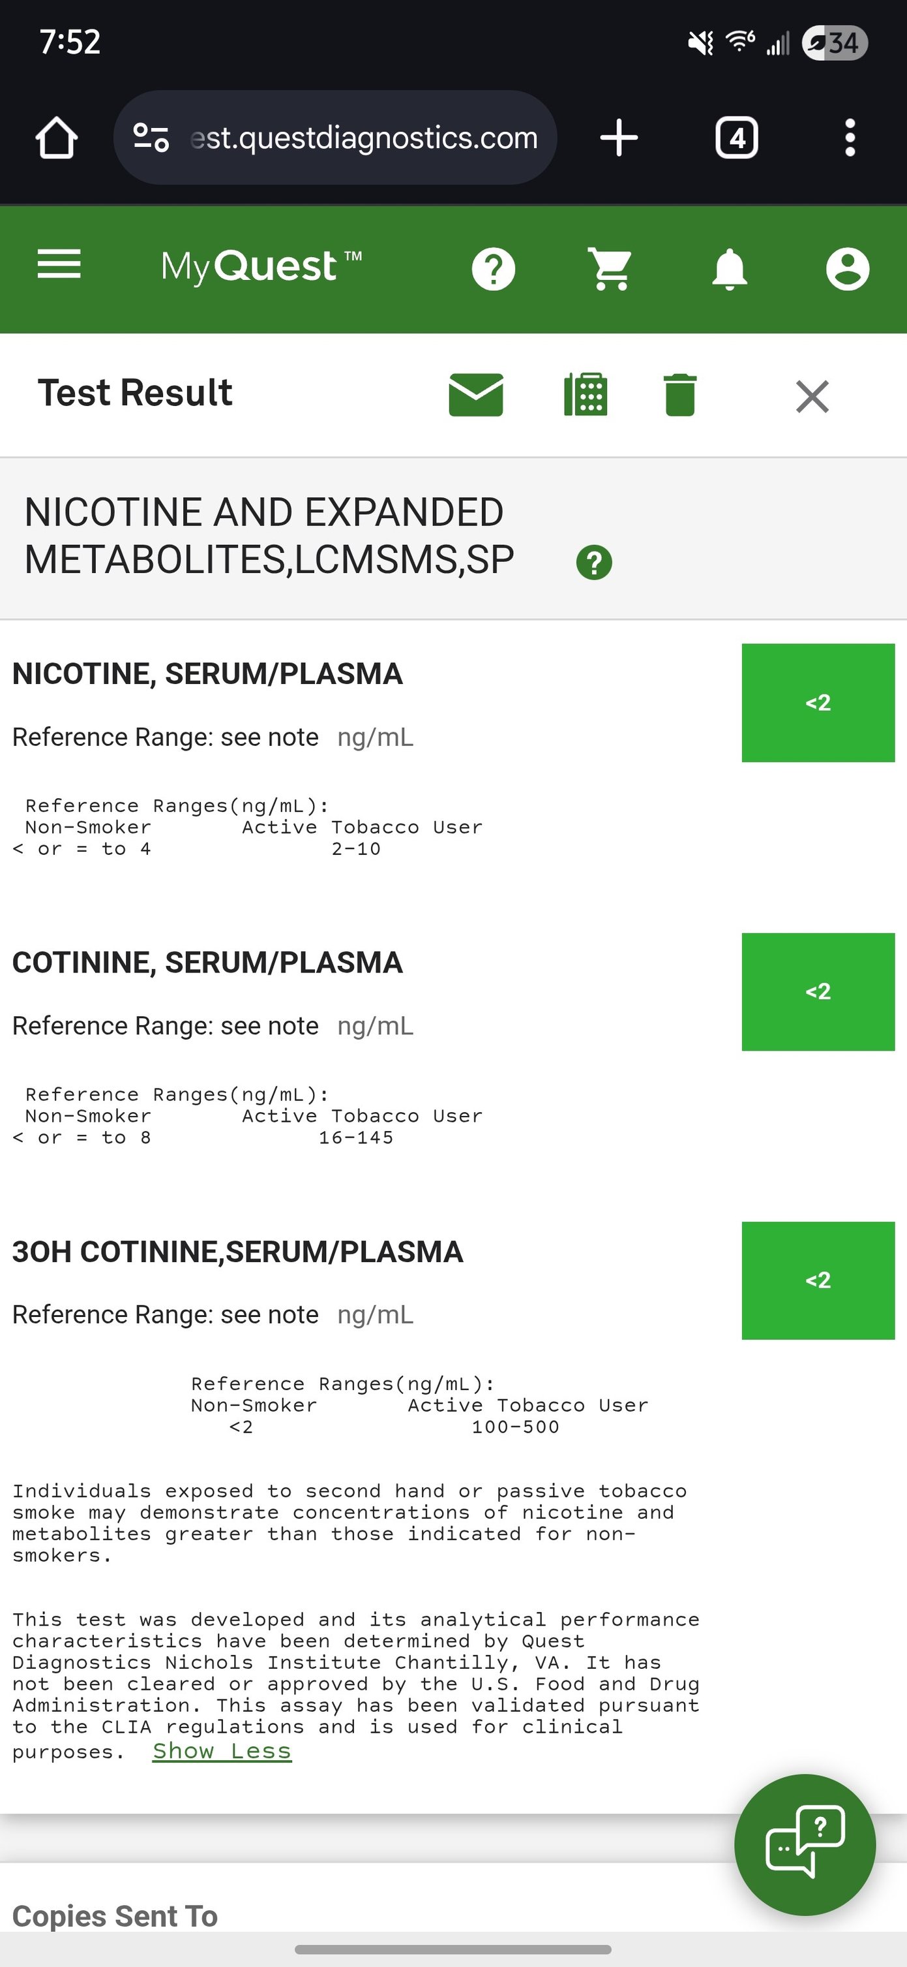Fax the test result

(x=585, y=395)
